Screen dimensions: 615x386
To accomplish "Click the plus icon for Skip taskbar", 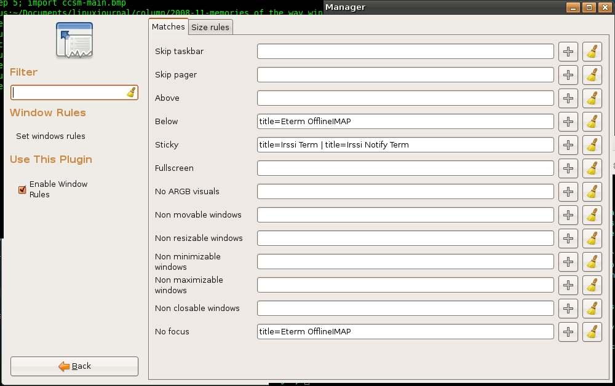I will [x=568, y=52].
